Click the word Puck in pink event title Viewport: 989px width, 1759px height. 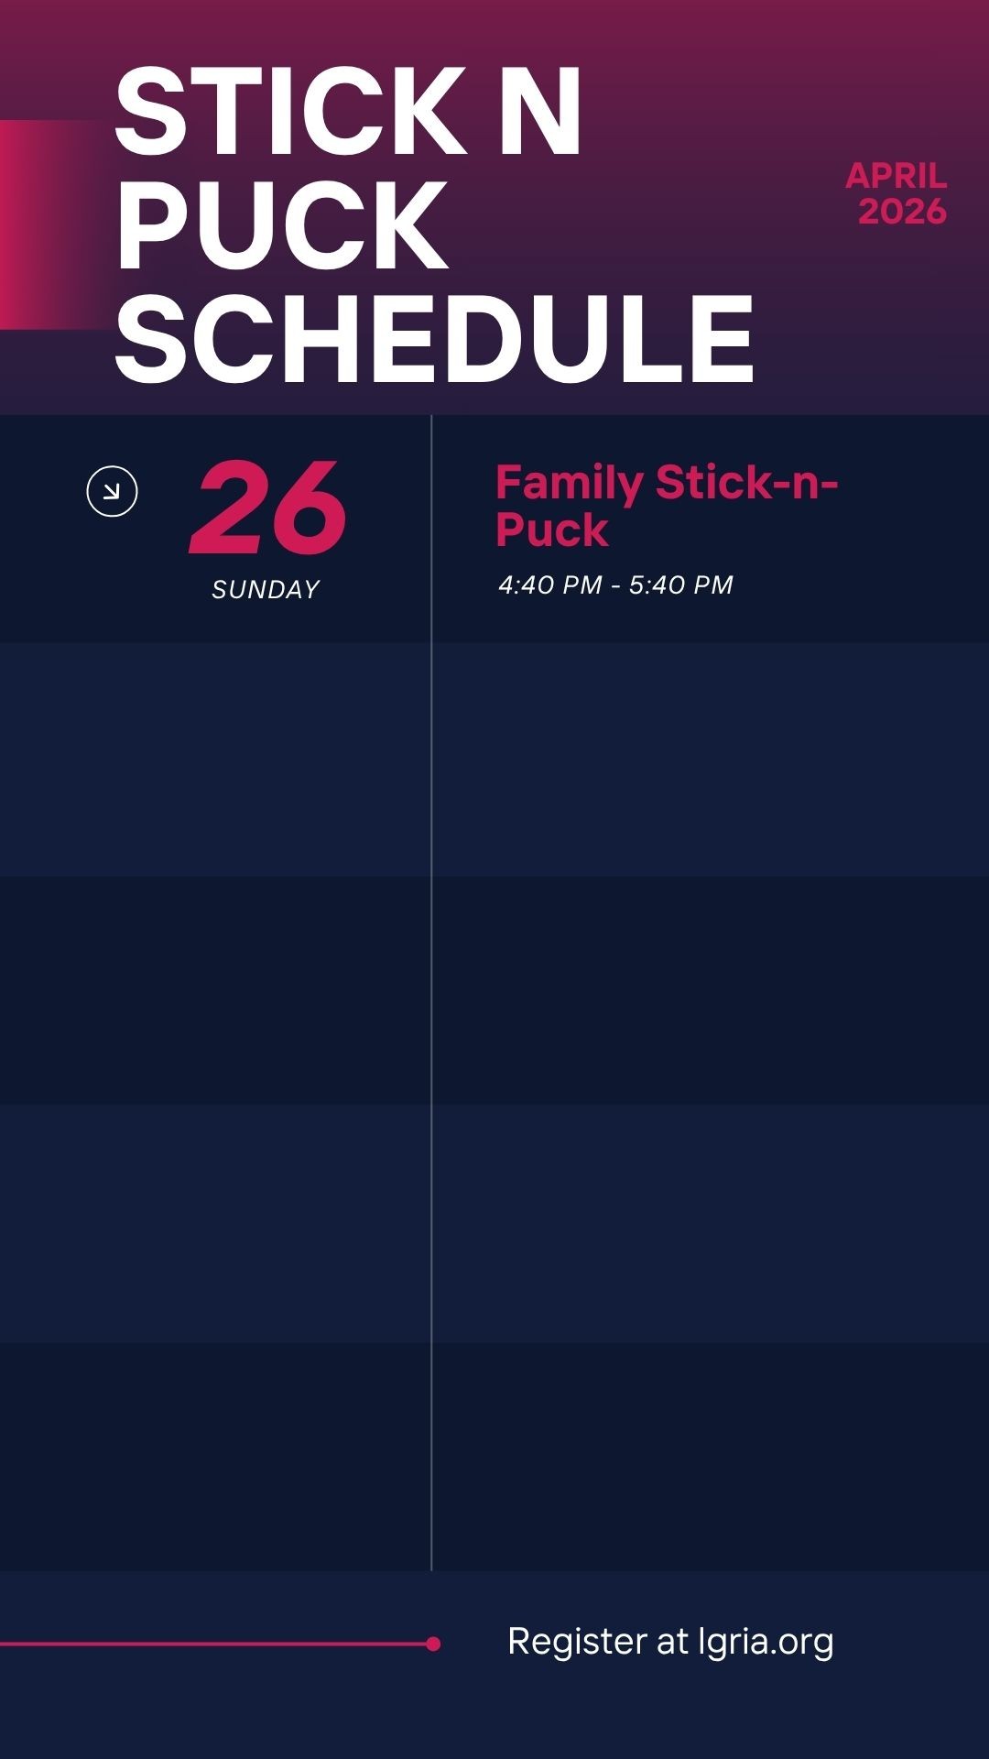pyautogui.click(x=552, y=530)
